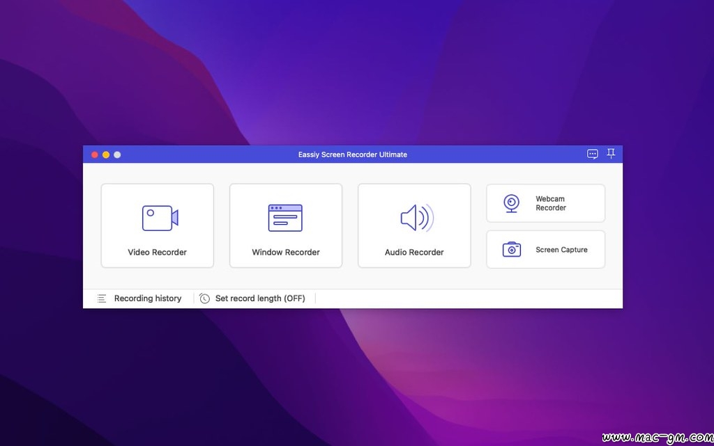This screenshot has width=714, height=446.
Task: Minimize the window with yellow button
Action: tap(106, 155)
